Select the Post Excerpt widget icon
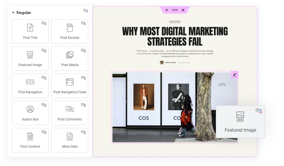Screen dimensions: 284x166 [x=70, y=28]
